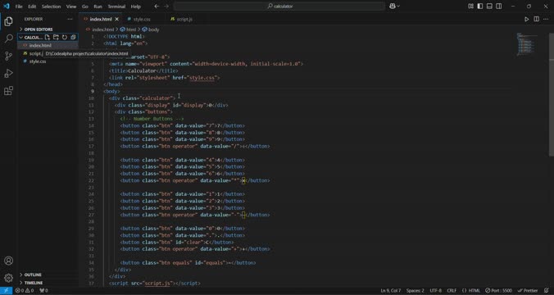Open the Go menu
The width and height of the screenshot is (554, 295).
84,7
